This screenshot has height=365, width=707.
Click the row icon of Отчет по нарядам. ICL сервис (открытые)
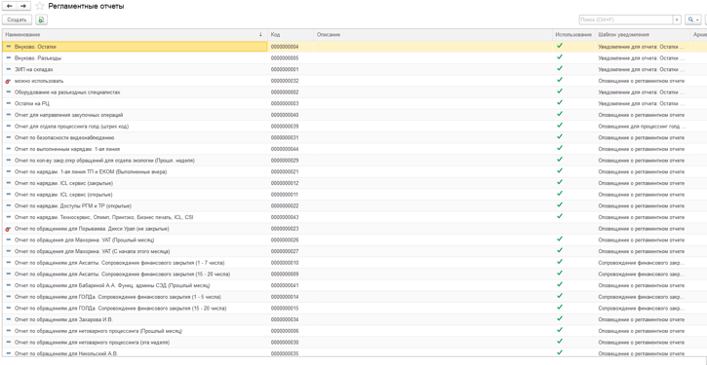click(x=9, y=195)
